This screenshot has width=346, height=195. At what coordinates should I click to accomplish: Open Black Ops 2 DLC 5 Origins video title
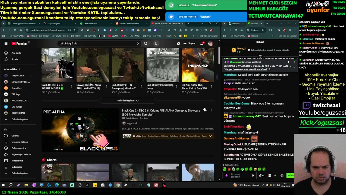coord(161,112)
